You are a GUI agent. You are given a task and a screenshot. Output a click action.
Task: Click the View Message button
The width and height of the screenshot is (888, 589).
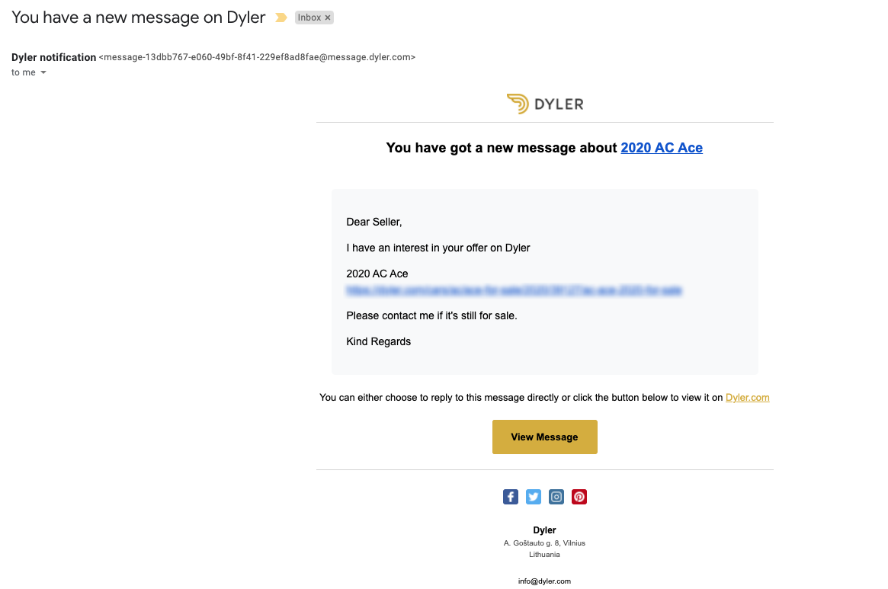(544, 437)
